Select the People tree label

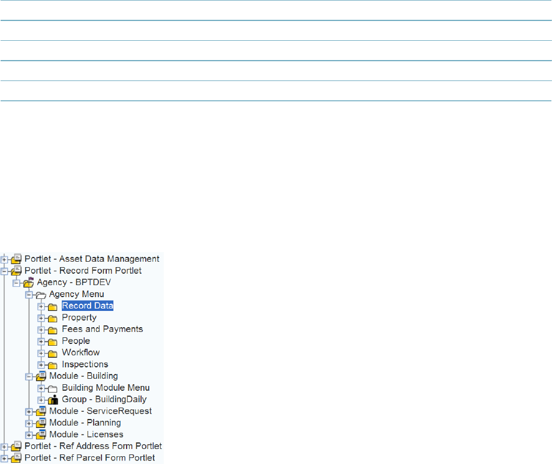(76, 341)
